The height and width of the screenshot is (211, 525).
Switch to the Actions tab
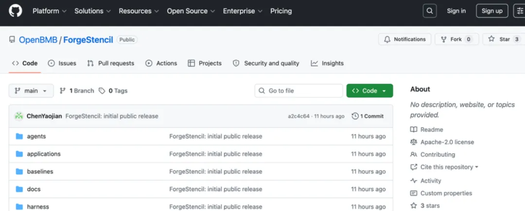[161, 63]
